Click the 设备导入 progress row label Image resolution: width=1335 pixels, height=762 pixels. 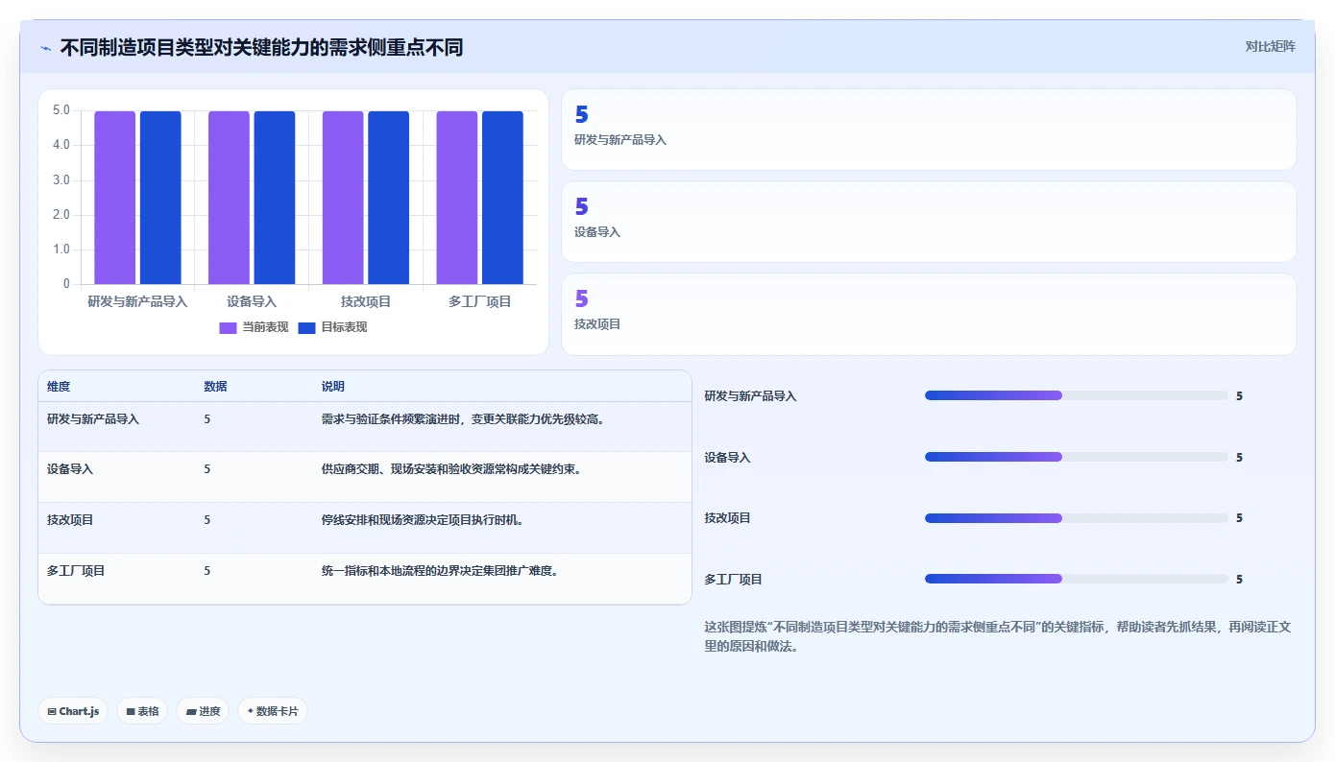(x=728, y=458)
